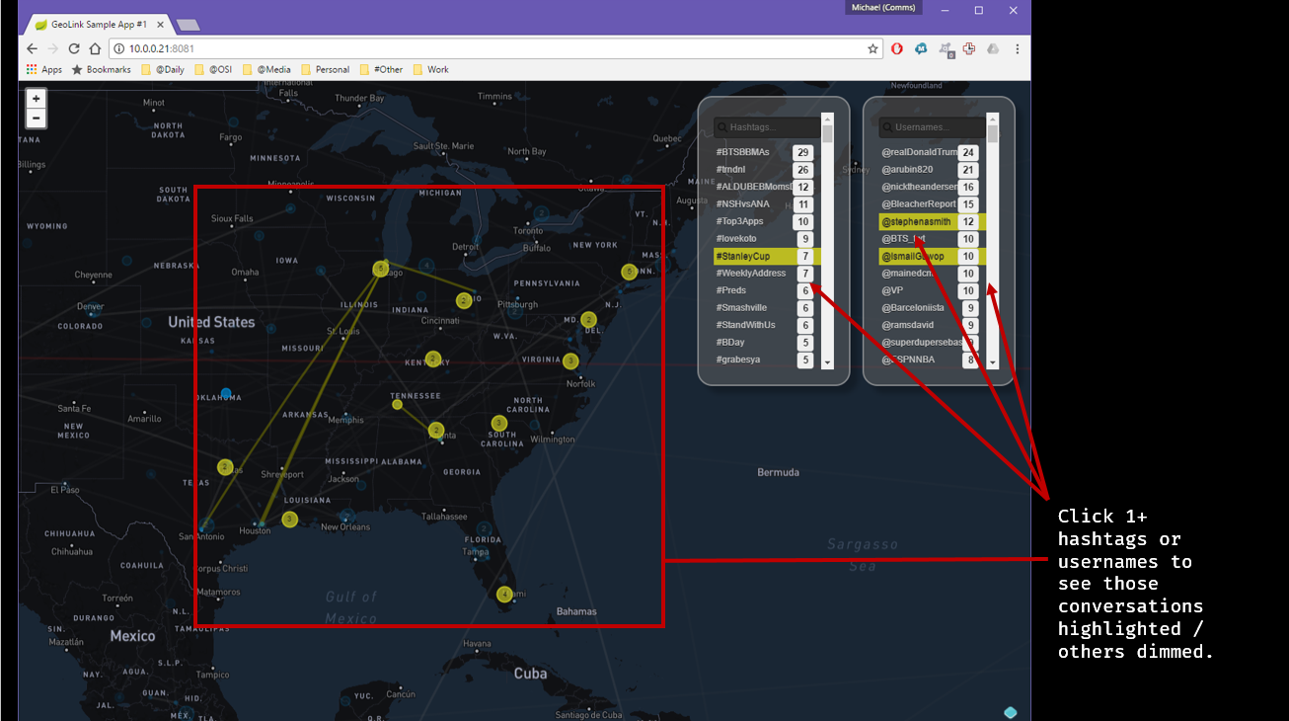Click the site info icon in address bar
Viewport: 1289px width, 721px height.
[118, 48]
